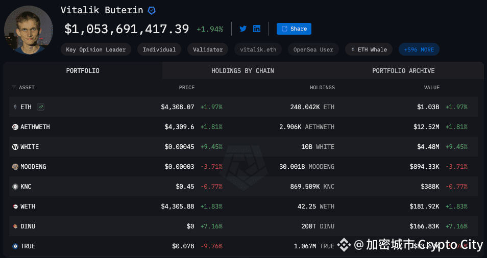Image resolution: width=487 pixels, height=258 pixels.
Task: Open the LinkedIn profile icon
Action: [x=257, y=29]
